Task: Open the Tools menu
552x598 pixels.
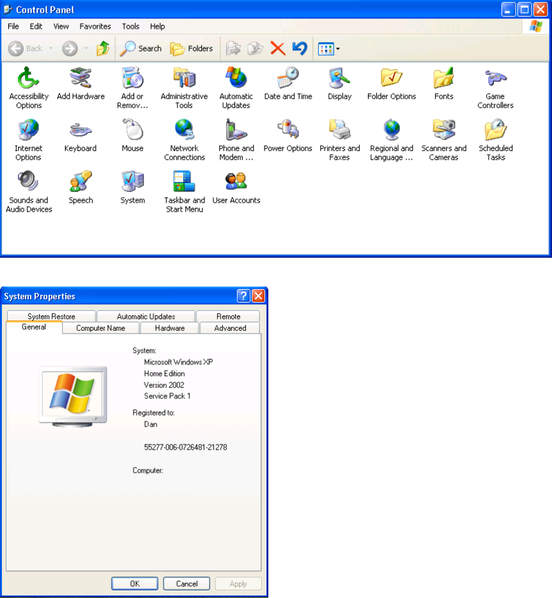Action: tap(131, 26)
